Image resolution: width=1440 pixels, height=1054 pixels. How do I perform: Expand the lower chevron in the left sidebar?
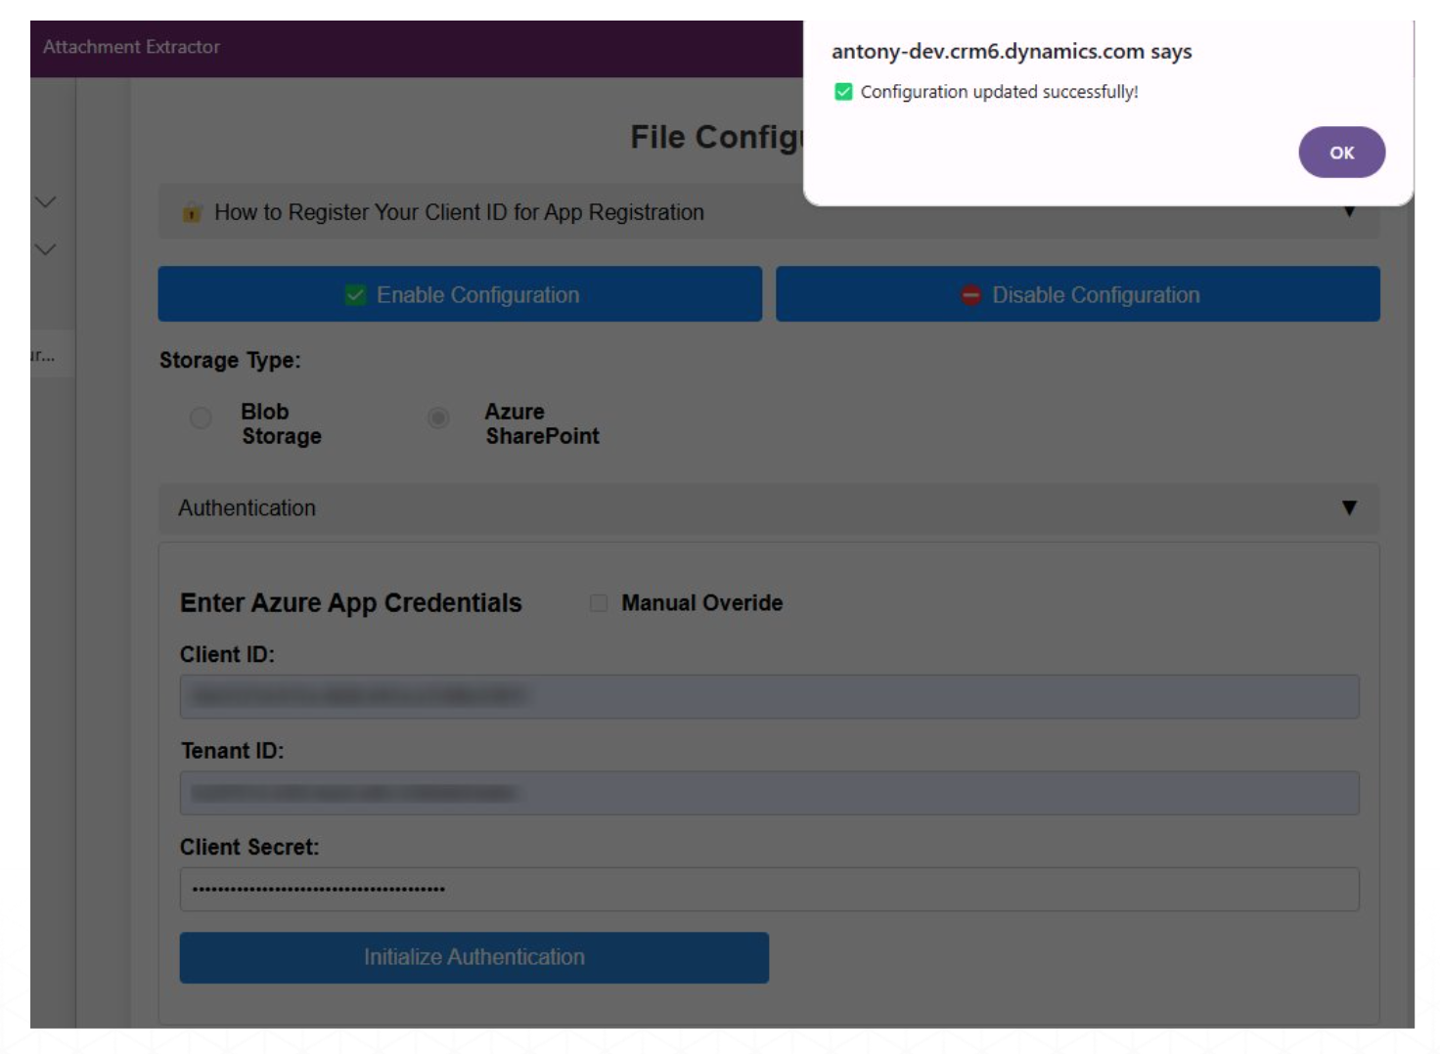tap(46, 249)
